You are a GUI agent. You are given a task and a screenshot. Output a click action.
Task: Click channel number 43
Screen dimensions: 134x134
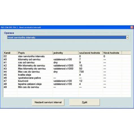pyautogui.click(x=5, y=69)
